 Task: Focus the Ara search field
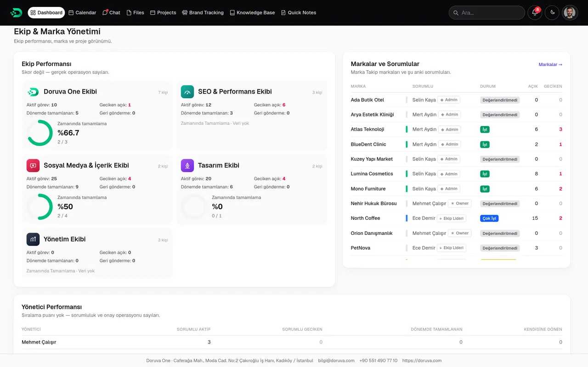[x=487, y=12]
